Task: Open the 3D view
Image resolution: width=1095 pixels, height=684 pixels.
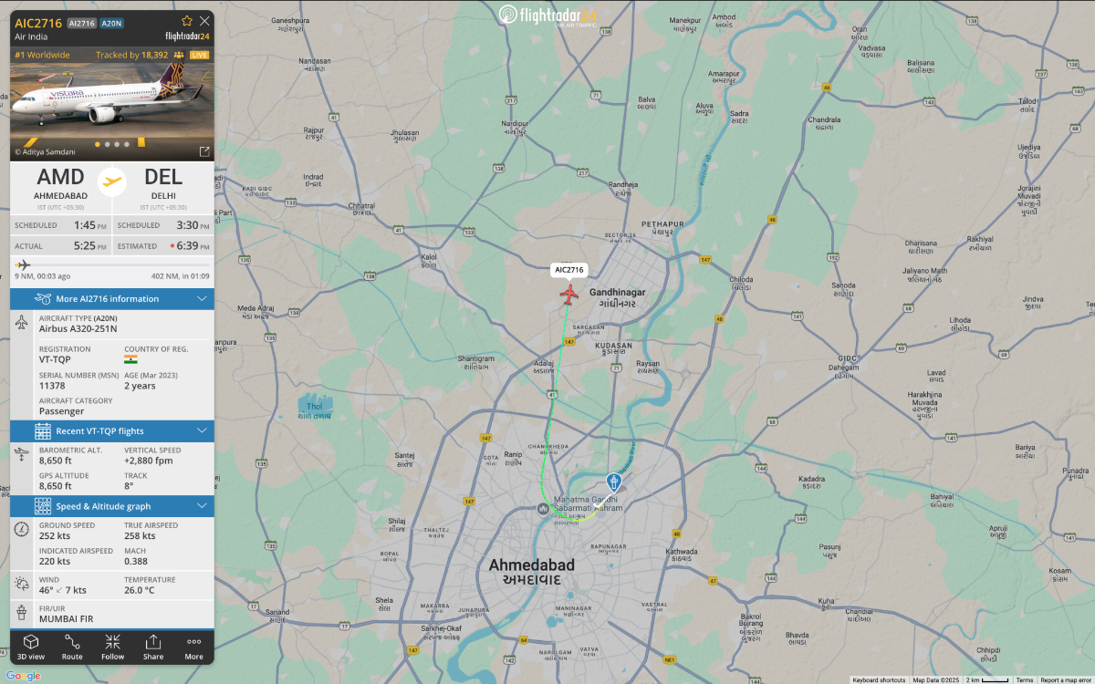Action: pyautogui.click(x=31, y=647)
